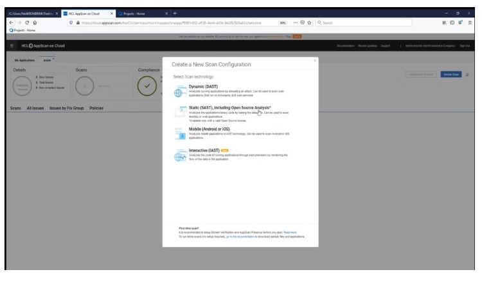Click the greyed button left of Create Scan
The height and width of the screenshot is (281, 482).
click(x=421, y=75)
